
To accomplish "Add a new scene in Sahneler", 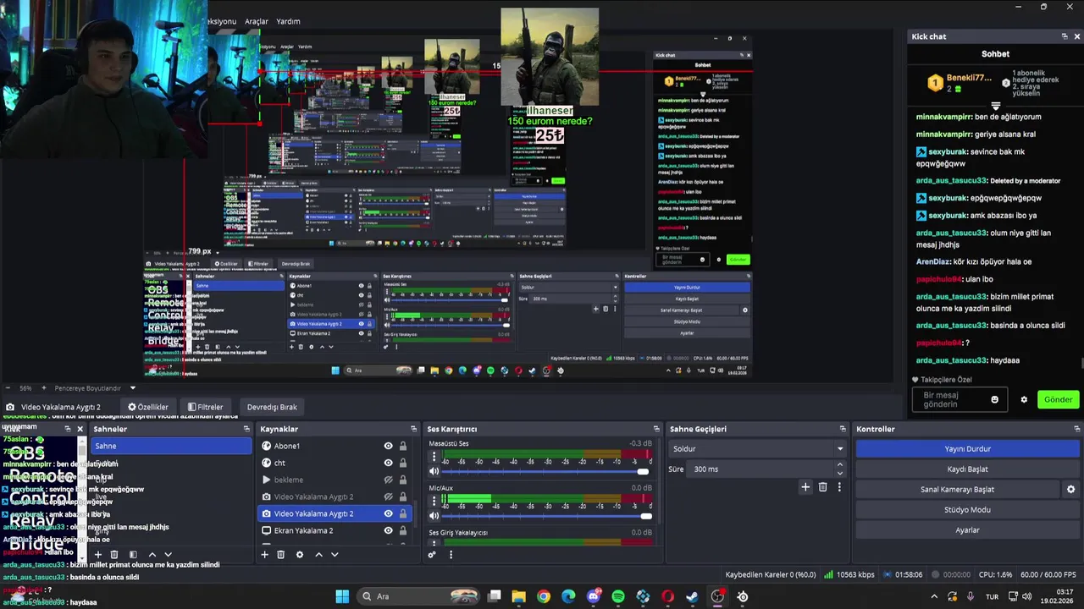I will (x=97, y=555).
